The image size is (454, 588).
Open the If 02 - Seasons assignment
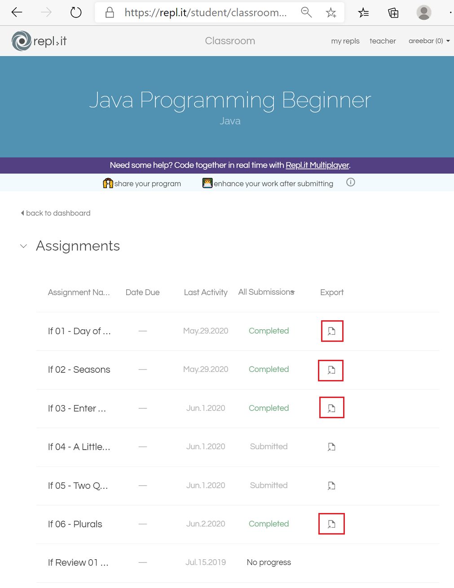pos(79,370)
